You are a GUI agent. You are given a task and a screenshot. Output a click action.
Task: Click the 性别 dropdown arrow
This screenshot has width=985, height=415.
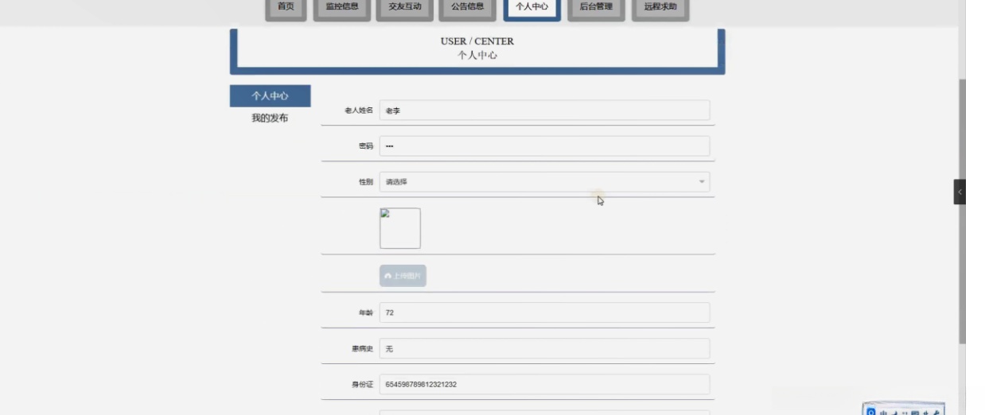(702, 182)
